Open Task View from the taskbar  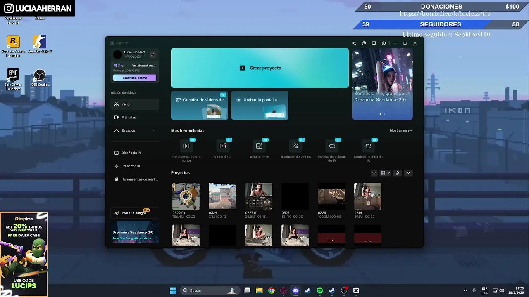click(x=247, y=290)
